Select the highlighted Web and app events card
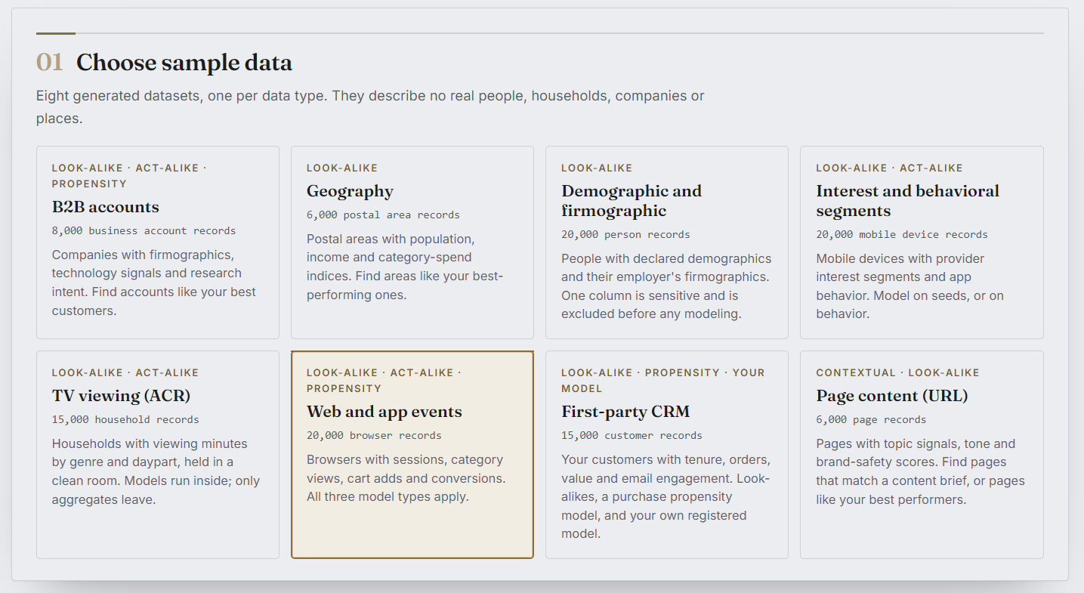Image resolution: width=1084 pixels, height=593 pixels. [412, 455]
